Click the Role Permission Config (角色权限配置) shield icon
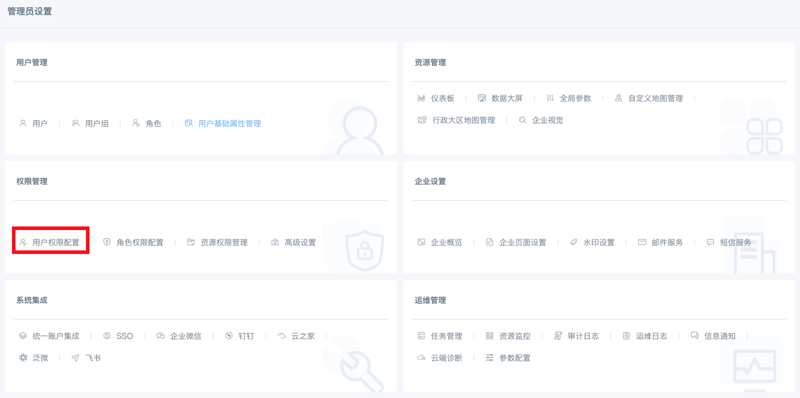Image resolution: width=800 pixels, height=398 pixels. coord(107,242)
